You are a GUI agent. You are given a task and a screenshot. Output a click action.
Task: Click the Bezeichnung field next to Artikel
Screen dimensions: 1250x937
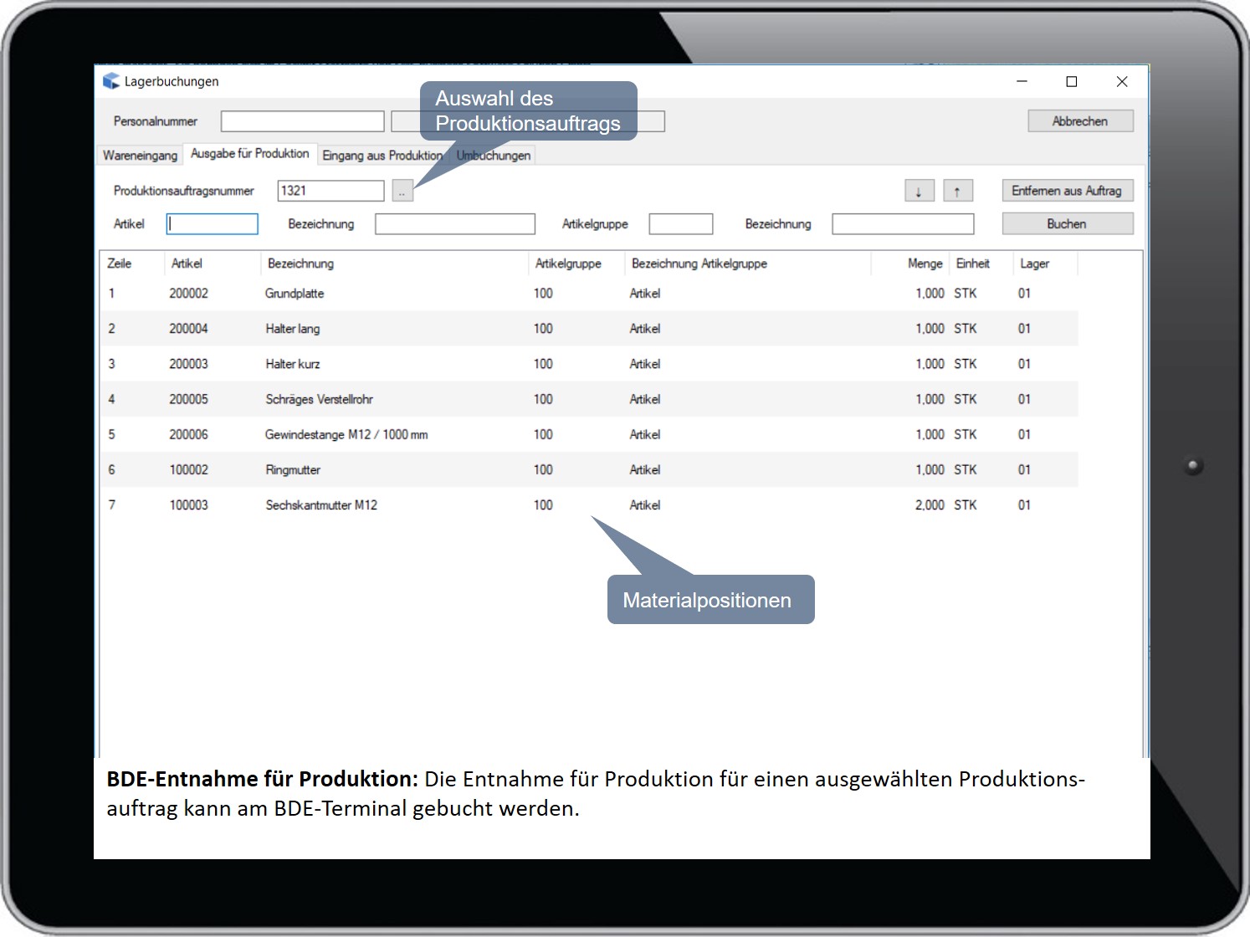point(455,224)
